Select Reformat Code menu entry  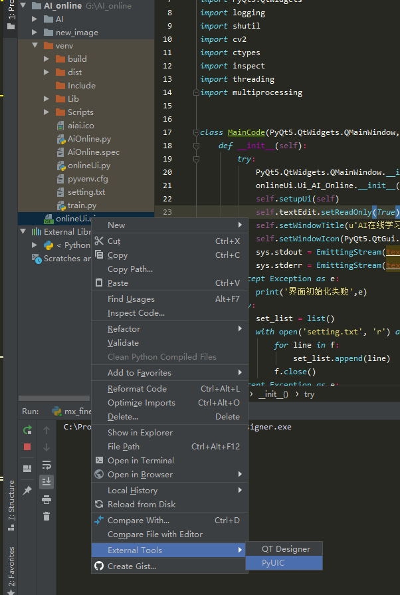point(169,389)
